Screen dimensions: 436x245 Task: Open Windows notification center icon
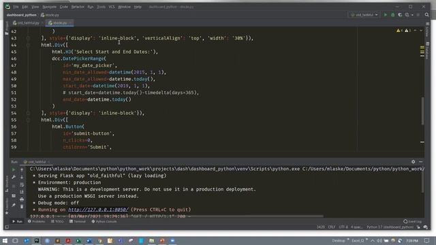click(427, 241)
